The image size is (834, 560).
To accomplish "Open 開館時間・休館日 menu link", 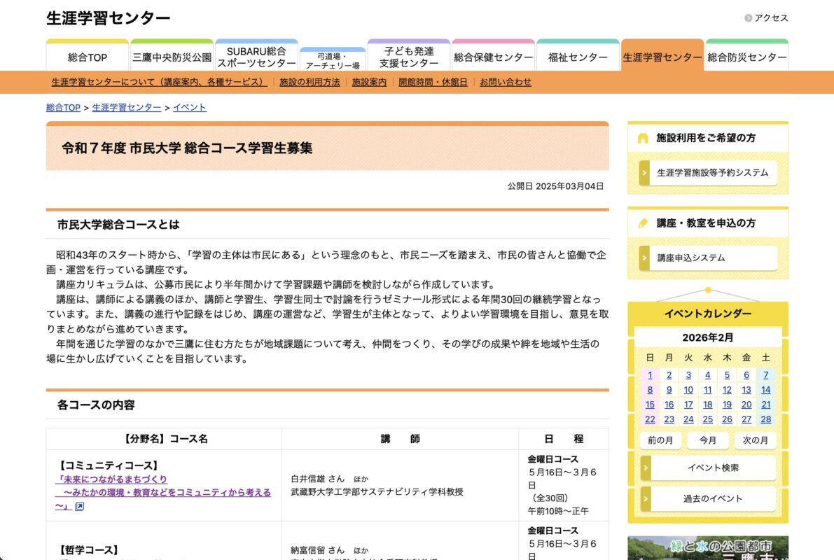I will 433,82.
